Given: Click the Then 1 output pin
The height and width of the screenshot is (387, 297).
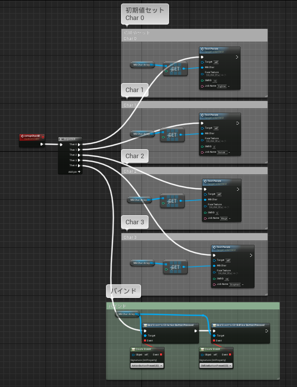Looking at the screenshot, I should click(x=79, y=150).
